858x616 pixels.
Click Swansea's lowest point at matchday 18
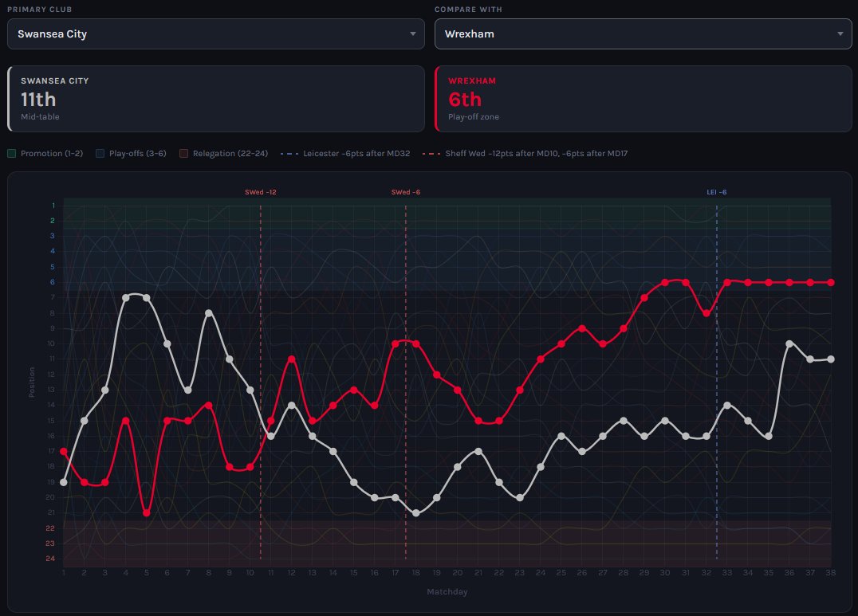[x=416, y=513]
